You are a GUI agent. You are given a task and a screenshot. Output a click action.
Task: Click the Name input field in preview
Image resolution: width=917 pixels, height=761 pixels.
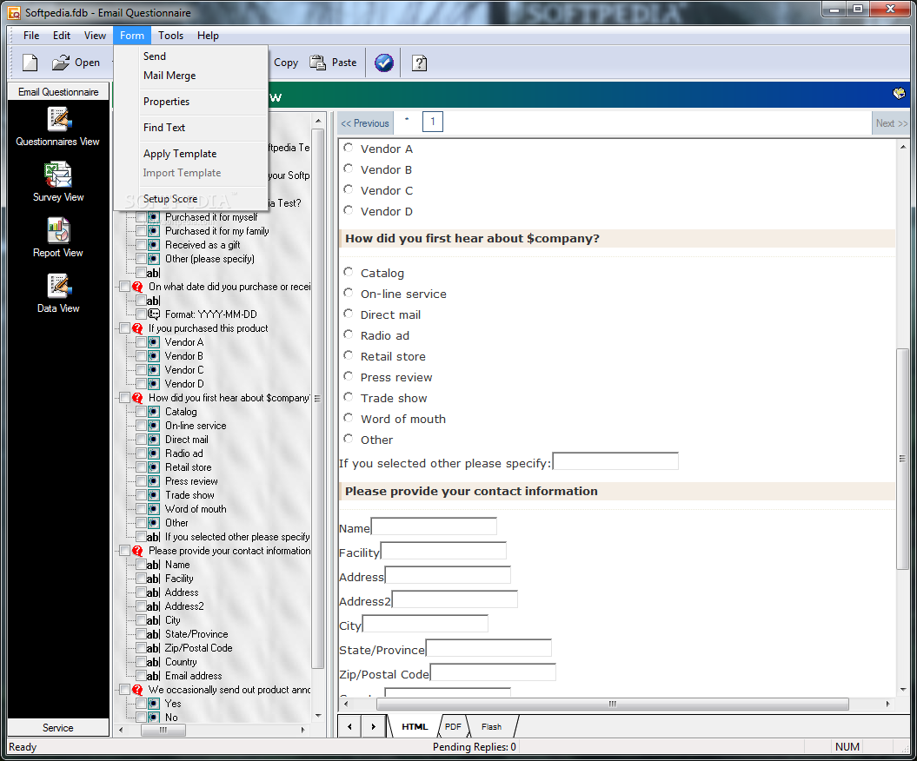(434, 526)
